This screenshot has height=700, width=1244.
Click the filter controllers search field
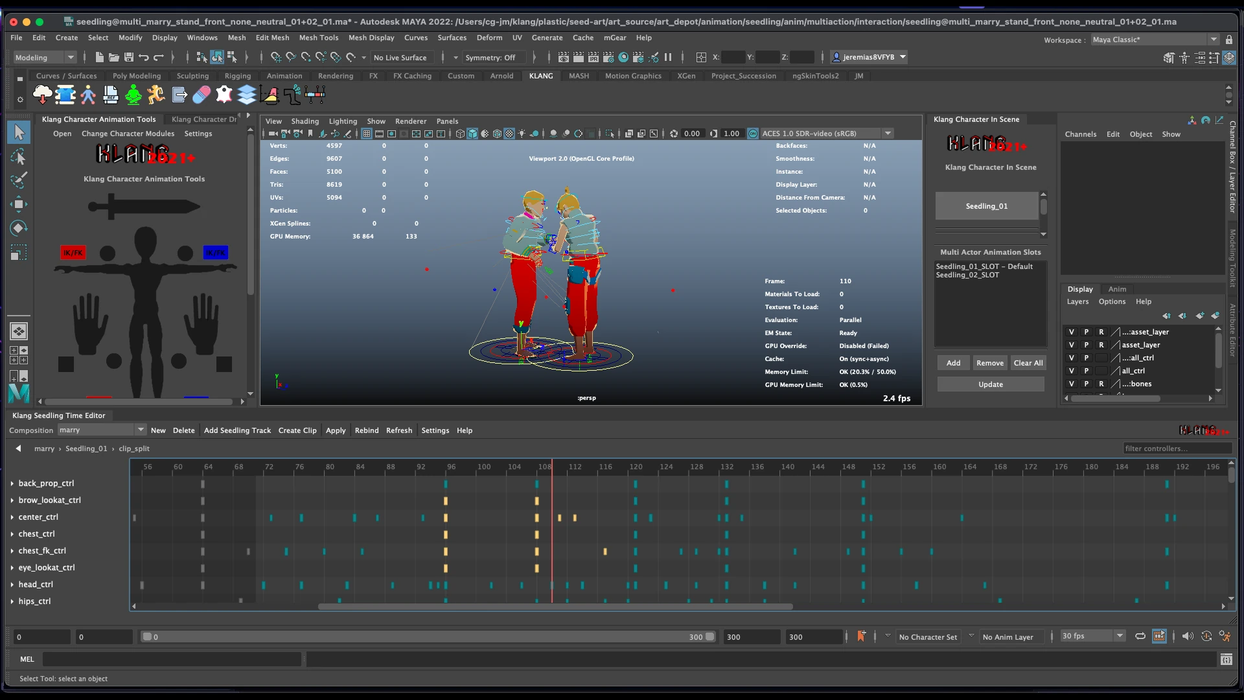tap(1177, 449)
